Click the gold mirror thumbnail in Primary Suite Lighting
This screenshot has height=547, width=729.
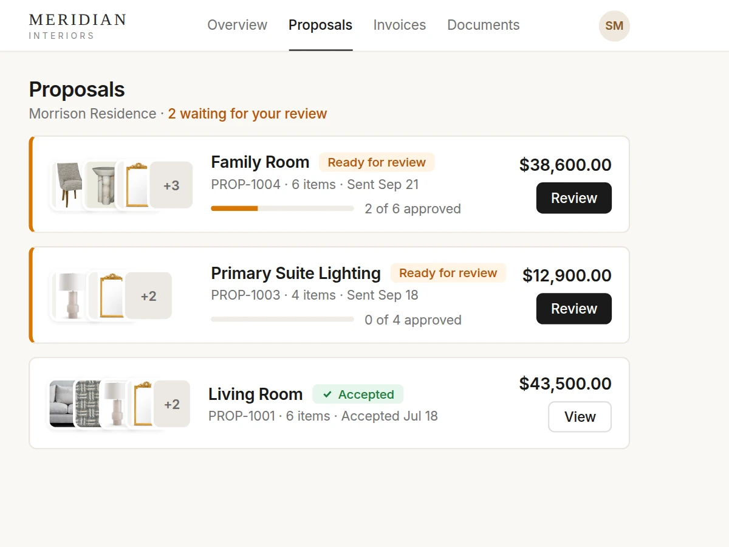coord(107,296)
